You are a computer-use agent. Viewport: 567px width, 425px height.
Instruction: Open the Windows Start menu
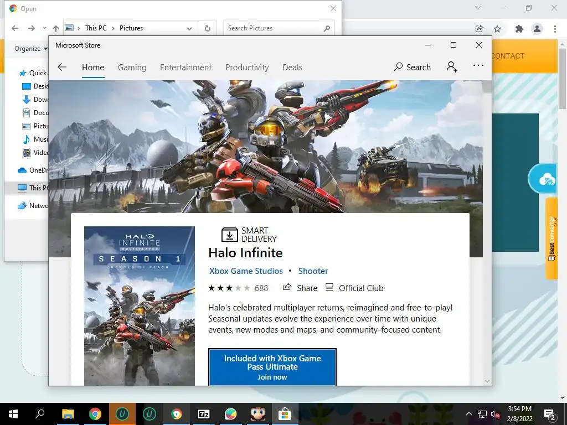(x=13, y=414)
